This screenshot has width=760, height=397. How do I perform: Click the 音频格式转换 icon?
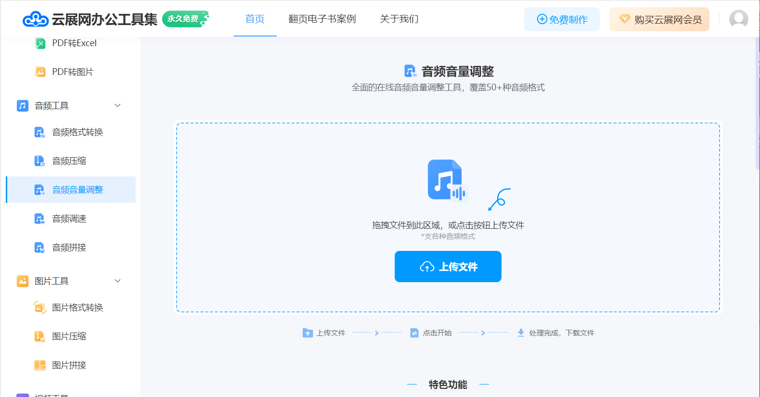40,132
